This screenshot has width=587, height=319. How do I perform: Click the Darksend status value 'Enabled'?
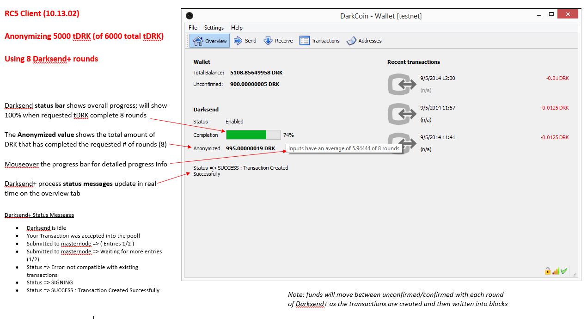[x=234, y=122]
